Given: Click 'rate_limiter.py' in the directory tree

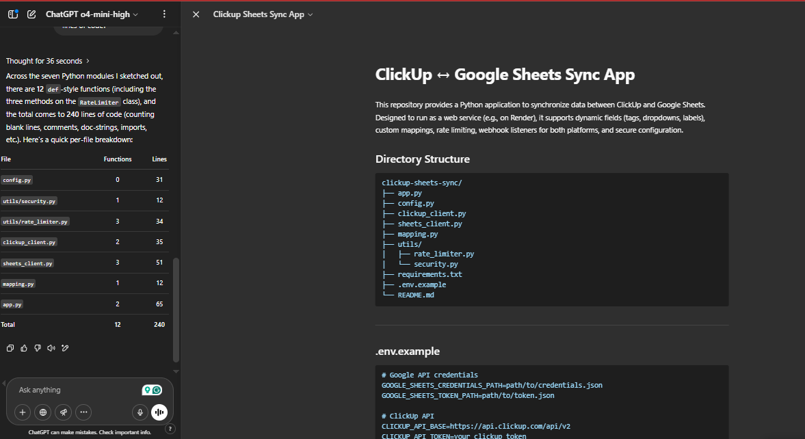Looking at the screenshot, I should (x=444, y=254).
